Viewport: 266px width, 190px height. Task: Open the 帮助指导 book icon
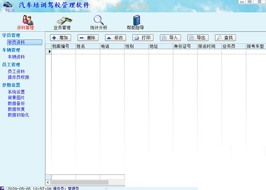[x=136, y=20]
